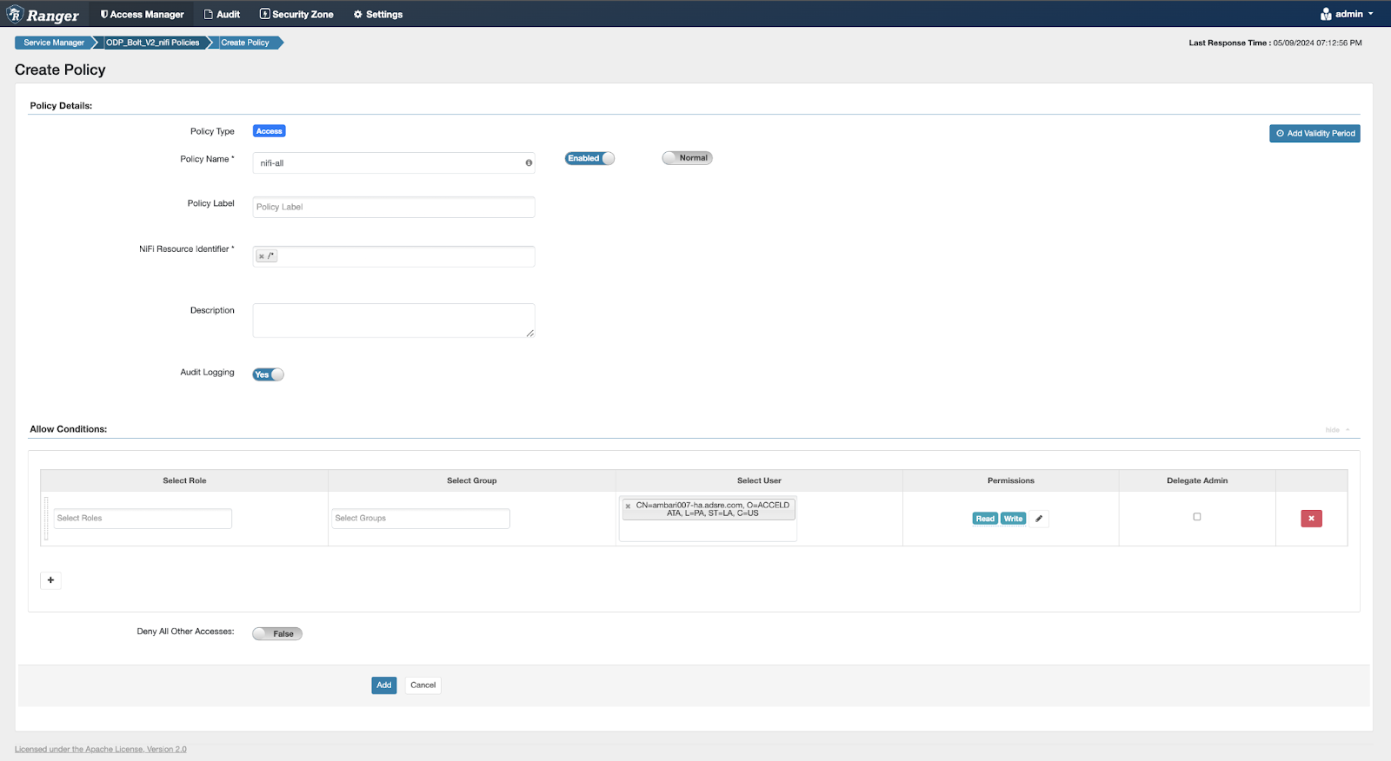Toggle the Enabled policy switch
The image size is (1391, 761).
(x=589, y=158)
